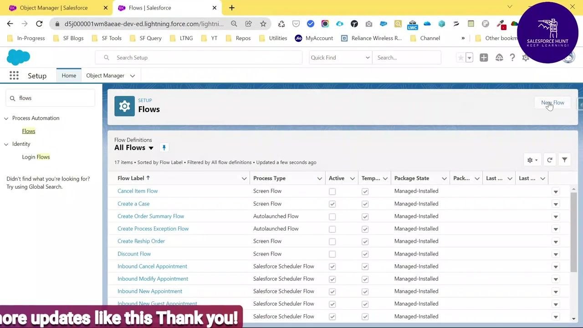This screenshot has width=583, height=328.
Task: Refresh the flows list
Action: (550, 160)
